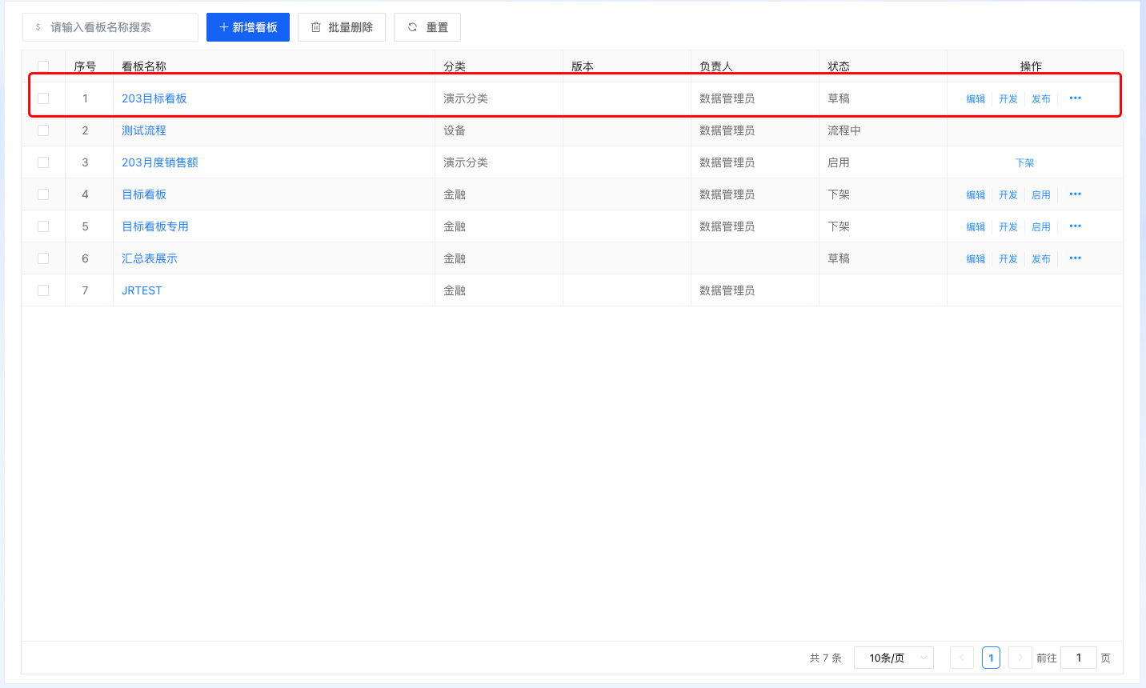The width and height of the screenshot is (1146, 688).
Task: Click 下架 for 203月度销售额
Action: [x=1024, y=162]
